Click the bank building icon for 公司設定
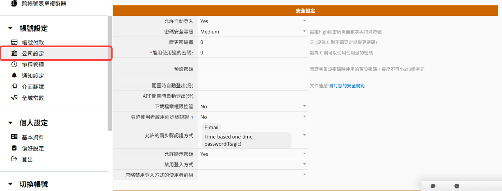The width and height of the screenshot is (502, 191). click(x=14, y=53)
